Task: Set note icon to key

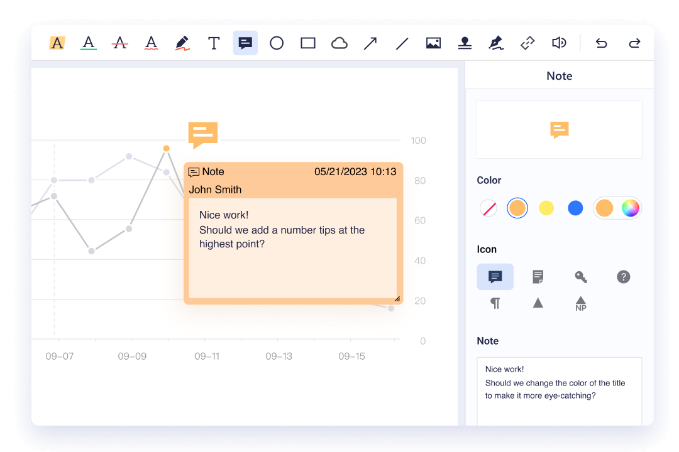Action: [580, 277]
